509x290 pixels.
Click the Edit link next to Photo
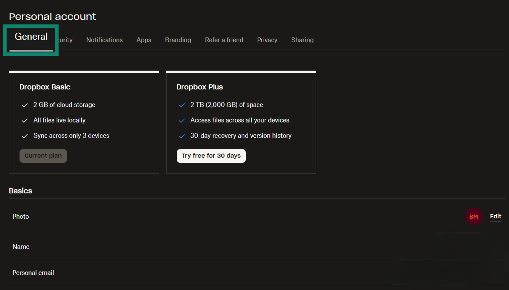[x=496, y=216]
